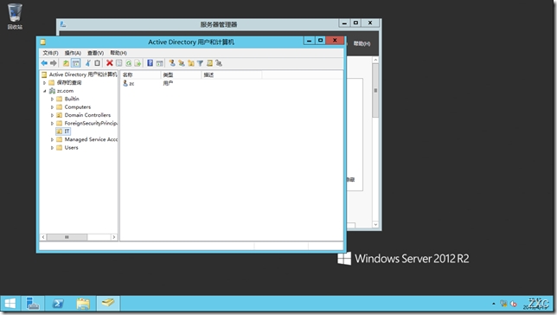Click the Back arrow in toolbar
The width and height of the screenshot is (557, 315).
[x=44, y=63]
